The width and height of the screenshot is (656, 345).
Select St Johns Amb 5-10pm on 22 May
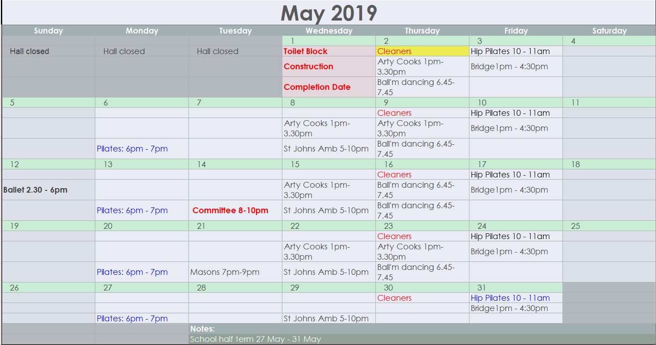[x=326, y=272]
